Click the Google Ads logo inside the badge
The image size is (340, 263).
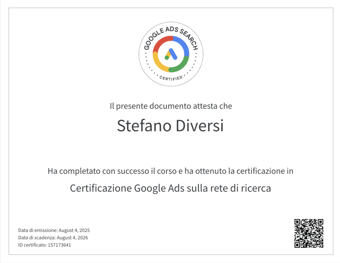point(171,54)
